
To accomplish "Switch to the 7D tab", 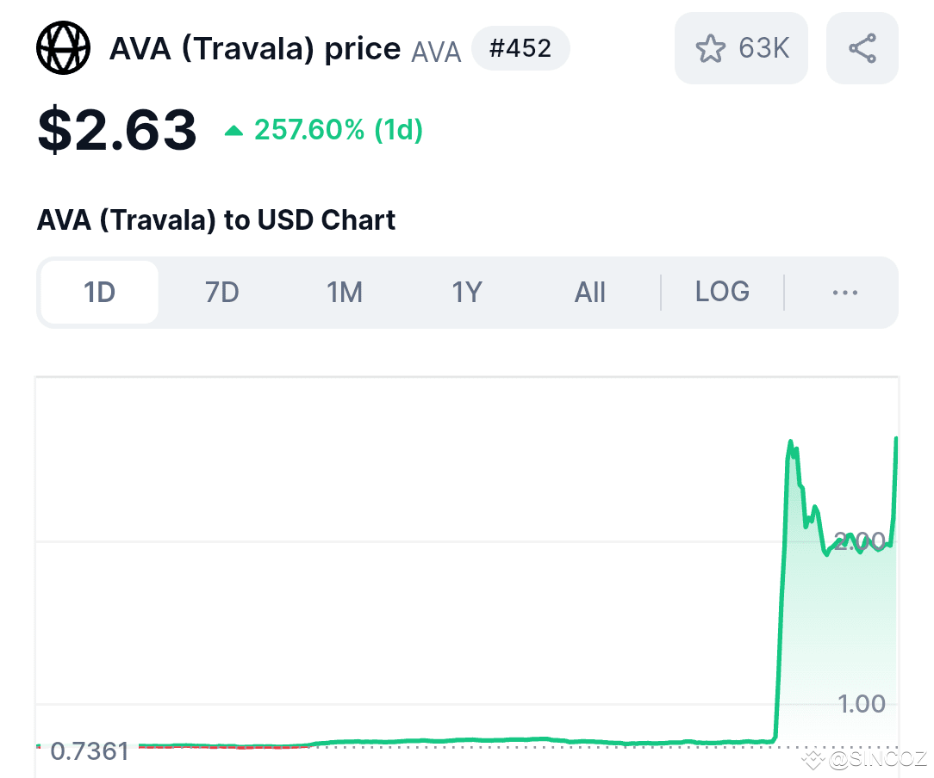I will click(x=221, y=292).
